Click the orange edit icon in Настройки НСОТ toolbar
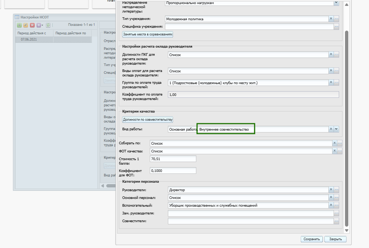369x248 pixels. (x=26, y=25)
